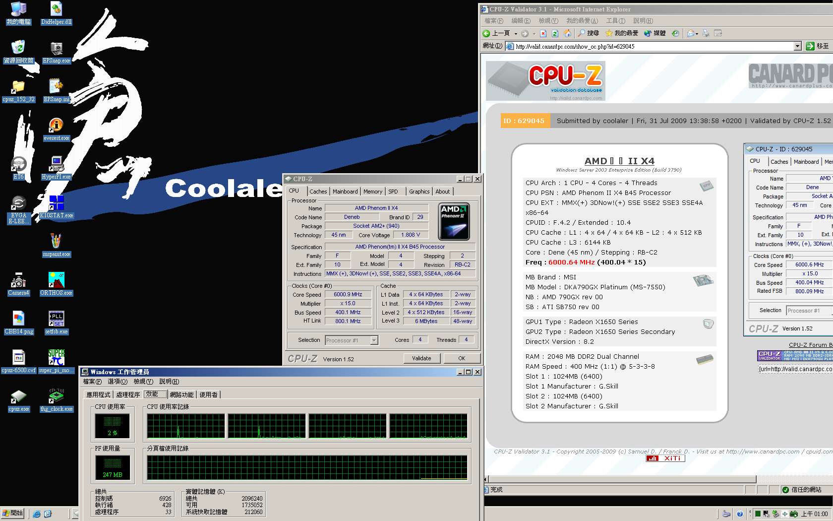This screenshot has width=833, height=521.
Task: Click the Internet Explorer Print icon
Action: 706,33
